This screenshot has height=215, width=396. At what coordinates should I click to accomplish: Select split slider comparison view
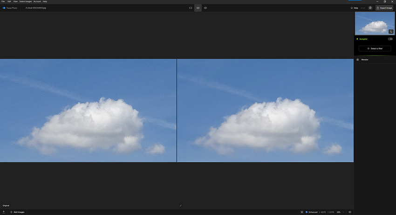coord(205,8)
